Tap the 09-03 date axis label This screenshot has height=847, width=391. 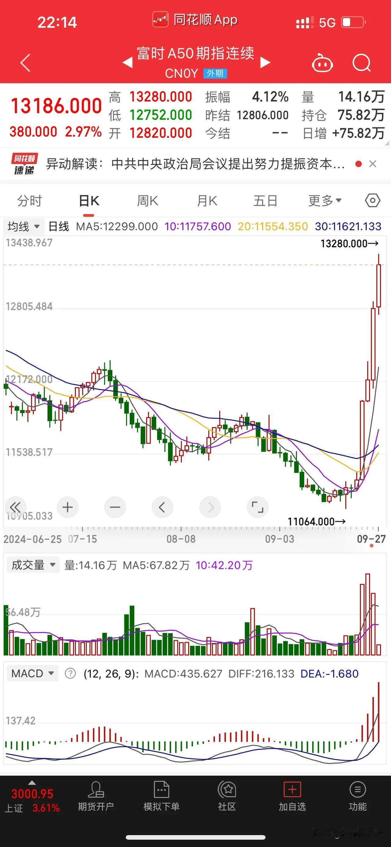point(280,539)
